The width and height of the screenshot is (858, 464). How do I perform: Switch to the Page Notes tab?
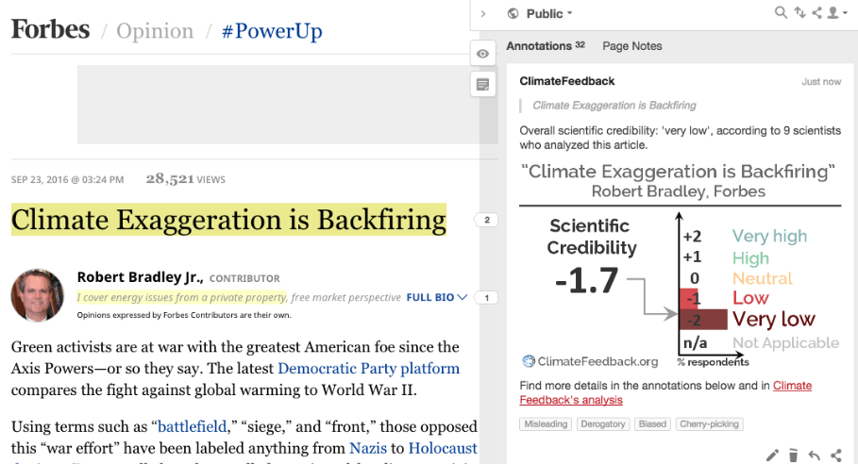click(632, 46)
